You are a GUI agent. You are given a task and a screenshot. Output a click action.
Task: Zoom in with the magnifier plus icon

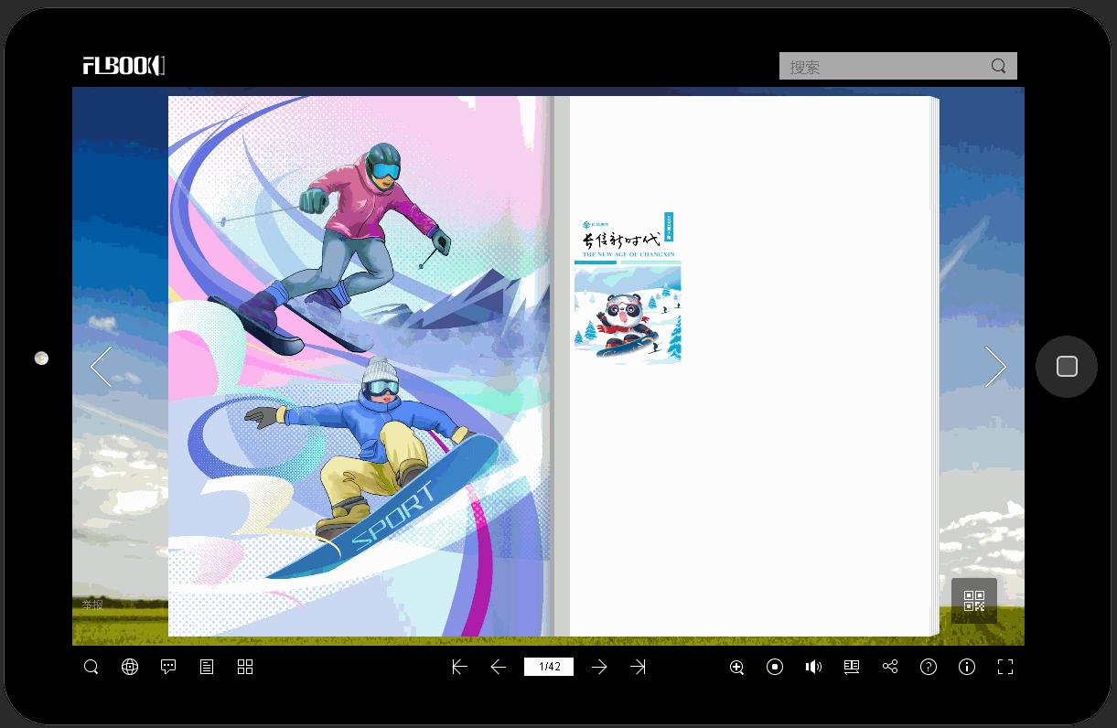click(x=736, y=667)
